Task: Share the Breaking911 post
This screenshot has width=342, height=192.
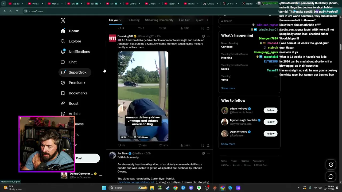Action: tap(208, 145)
